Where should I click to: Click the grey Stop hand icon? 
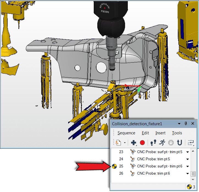[x=171, y=143]
